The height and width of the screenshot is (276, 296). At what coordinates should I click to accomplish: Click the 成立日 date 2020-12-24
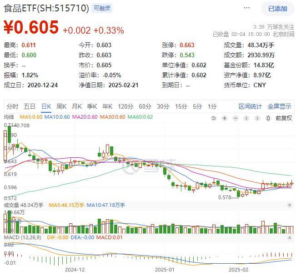(x=43, y=85)
